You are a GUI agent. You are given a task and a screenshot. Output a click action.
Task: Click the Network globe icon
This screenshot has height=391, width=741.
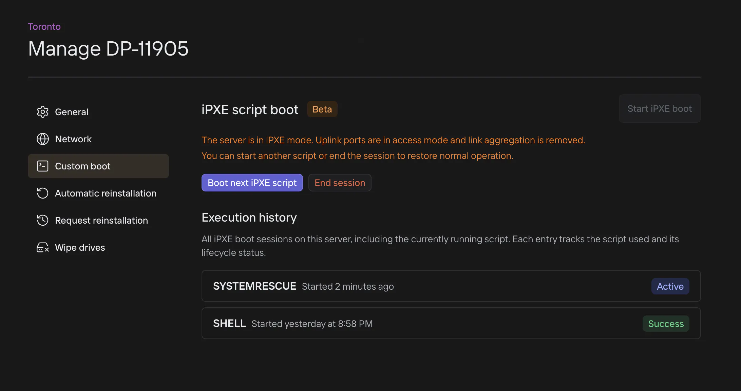(43, 139)
